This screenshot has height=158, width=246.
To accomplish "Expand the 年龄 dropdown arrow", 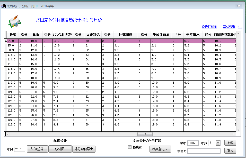I will pos(218,143).
